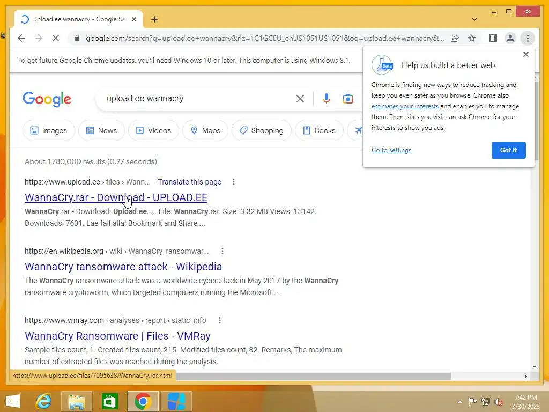The height and width of the screenshot is (412, 549).
Task: Stop loading the page with X button
Action: tap(56, 38)
